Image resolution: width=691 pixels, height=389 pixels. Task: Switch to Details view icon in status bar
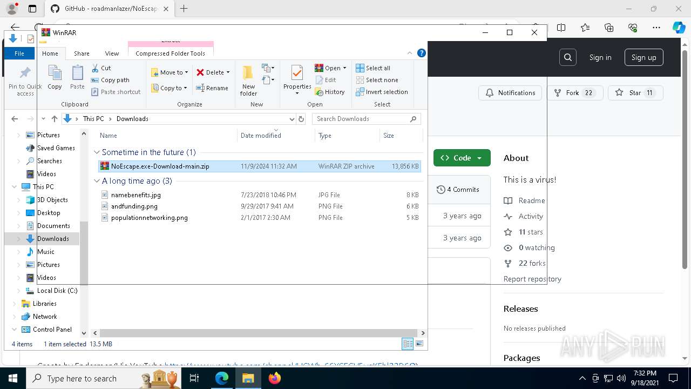408,344
